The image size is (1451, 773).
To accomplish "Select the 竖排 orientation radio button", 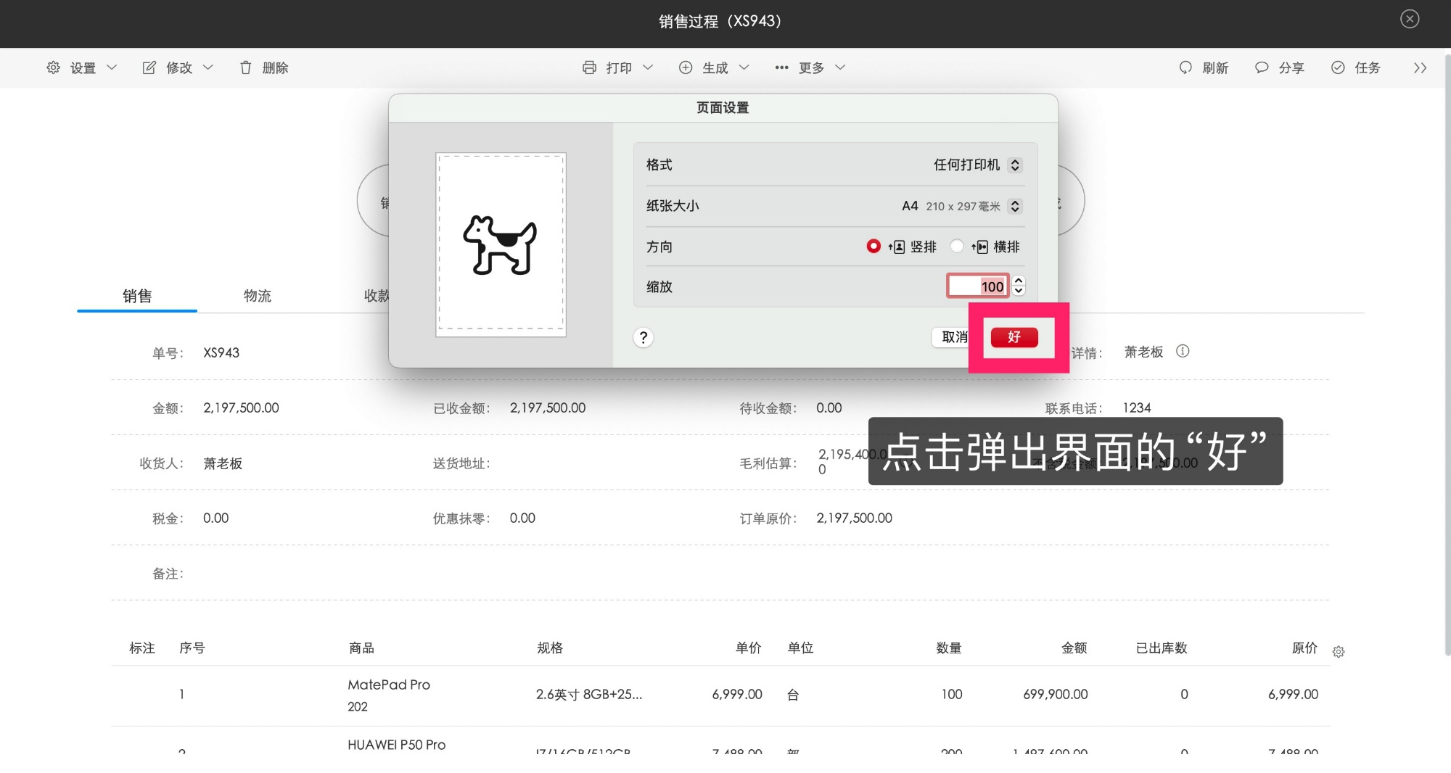I will tap(874, 247).
